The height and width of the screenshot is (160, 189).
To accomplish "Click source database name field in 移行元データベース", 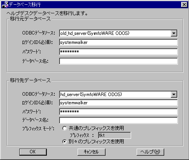I will point(119,61).
